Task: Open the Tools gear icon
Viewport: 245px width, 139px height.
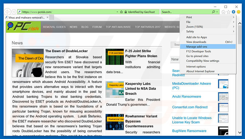Action: [x=234, y=12]
